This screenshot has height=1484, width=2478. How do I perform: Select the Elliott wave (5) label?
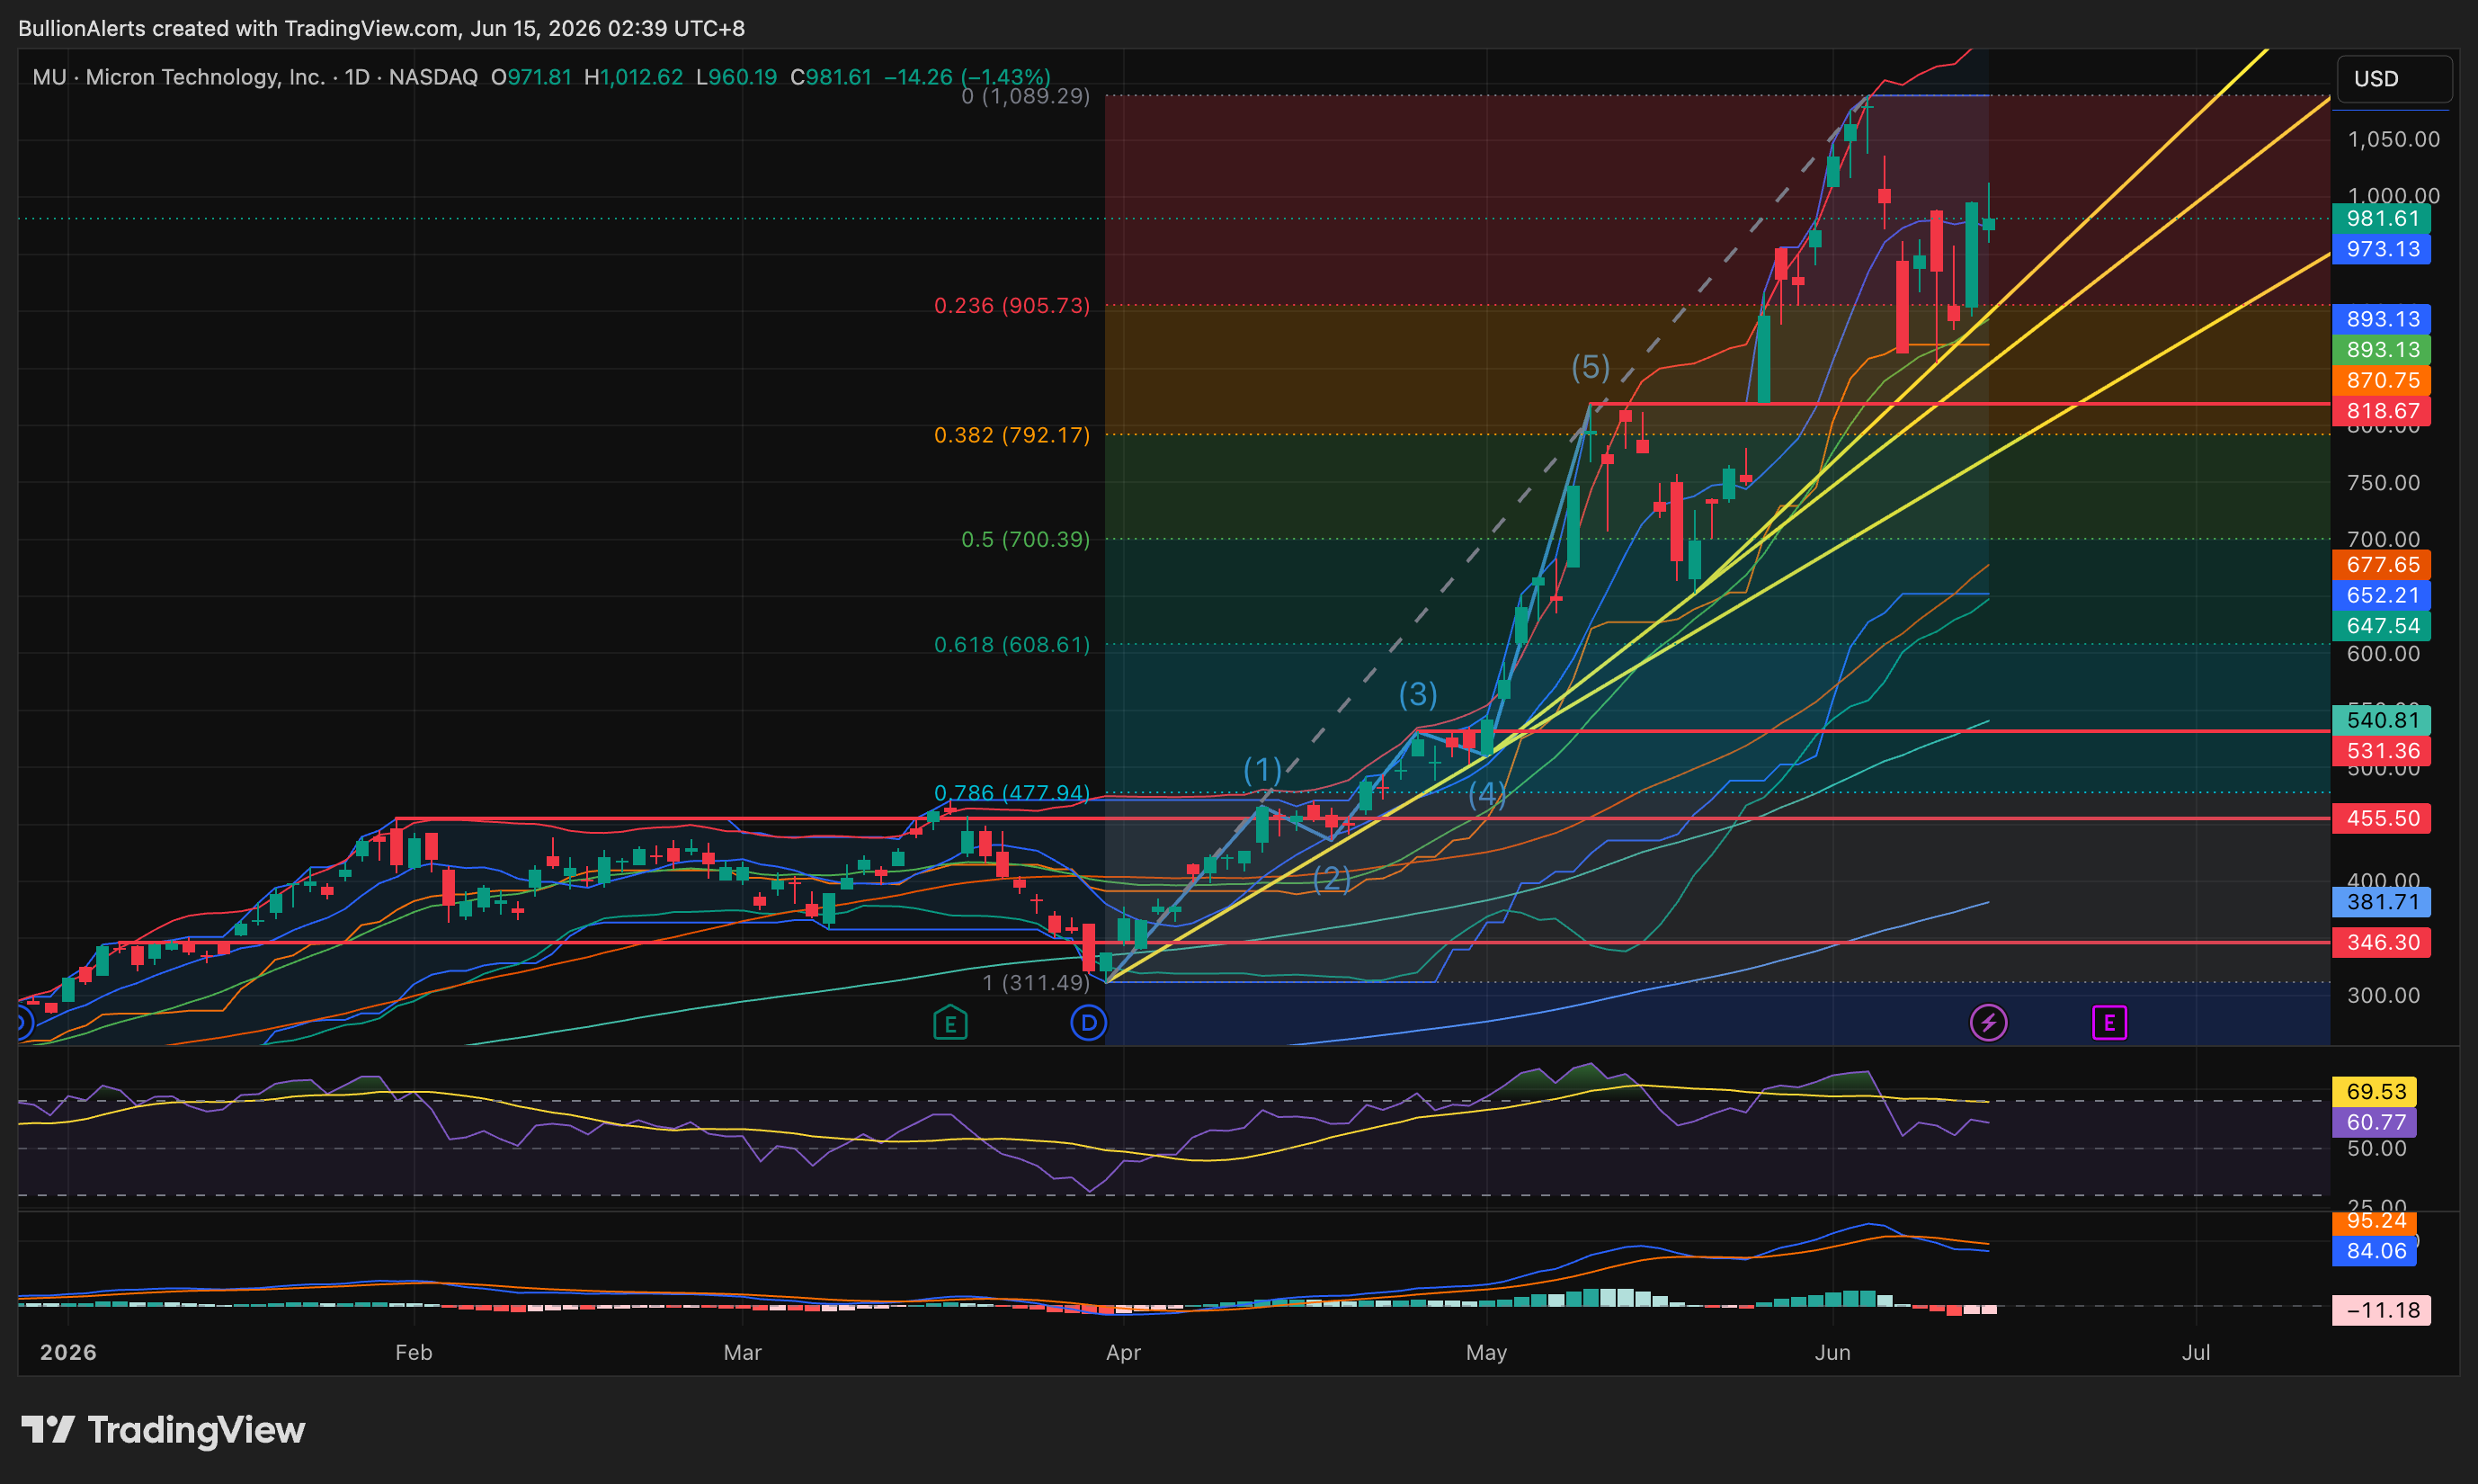pos(1591,367)
